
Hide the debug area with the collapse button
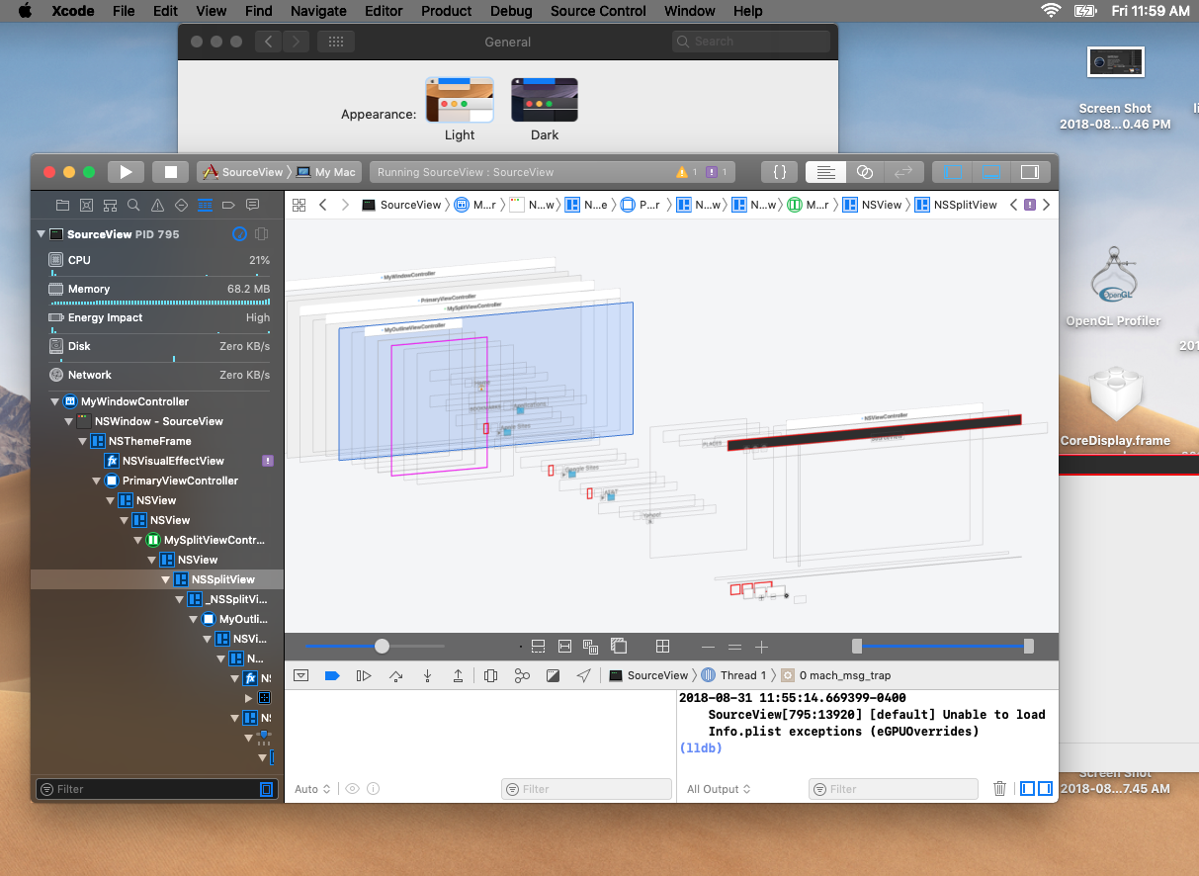(301, 675)
